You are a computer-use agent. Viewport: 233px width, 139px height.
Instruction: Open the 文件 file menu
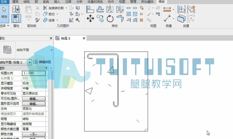pyautogui.click(x=4, y=2)
